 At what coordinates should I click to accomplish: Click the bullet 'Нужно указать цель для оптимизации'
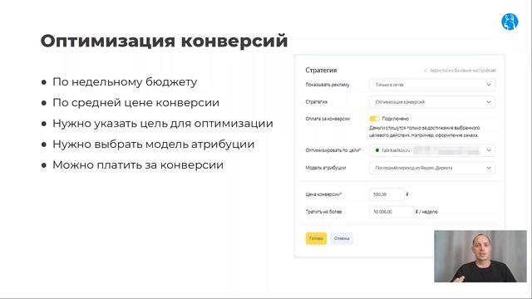pyautogui.click(x=163, y=124)
